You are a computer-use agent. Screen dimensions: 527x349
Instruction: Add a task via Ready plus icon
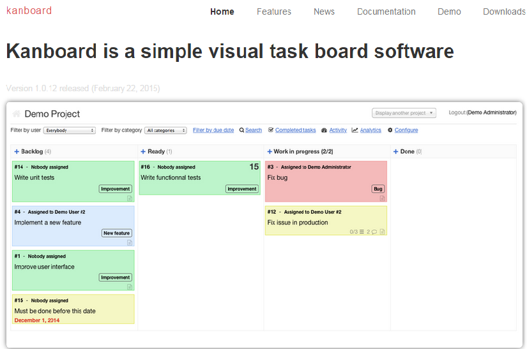point(143,152)
